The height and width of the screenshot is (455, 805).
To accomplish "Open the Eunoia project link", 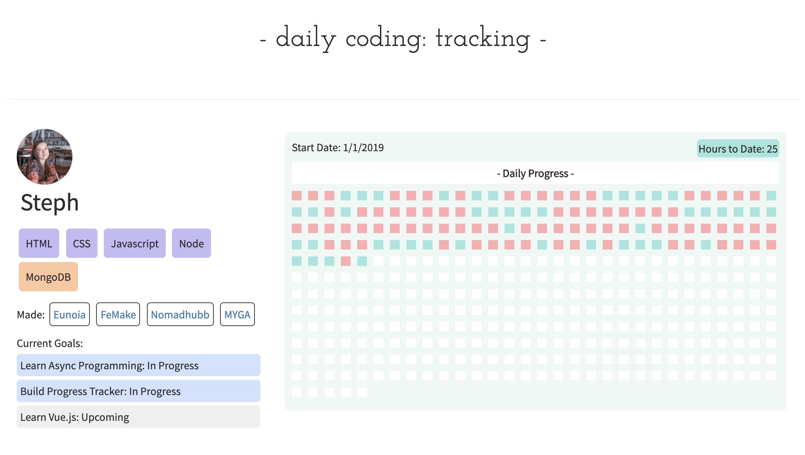I will pos(70,315).
